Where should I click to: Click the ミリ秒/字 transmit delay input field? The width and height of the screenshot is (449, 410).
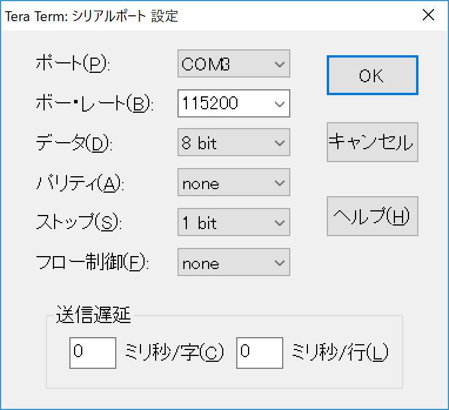tap(92, 352)
